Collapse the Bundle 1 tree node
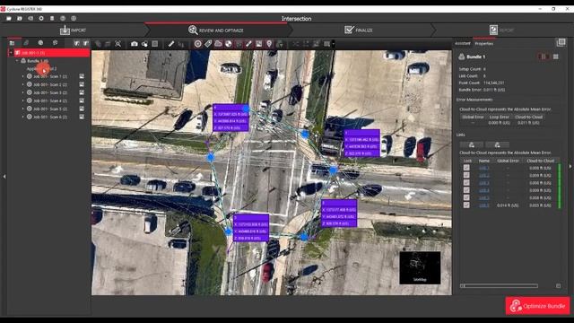Image resolution: width=574 pixels, height=323 pixels. tap(17, 61)
